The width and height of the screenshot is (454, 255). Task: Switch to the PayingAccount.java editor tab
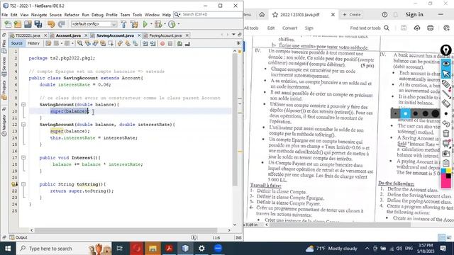click(x=165, y=35)
